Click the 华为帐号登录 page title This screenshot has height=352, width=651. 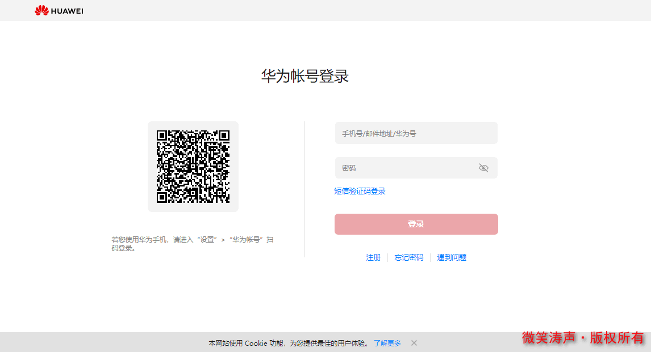pyautogui.click(x=304, y=76)
